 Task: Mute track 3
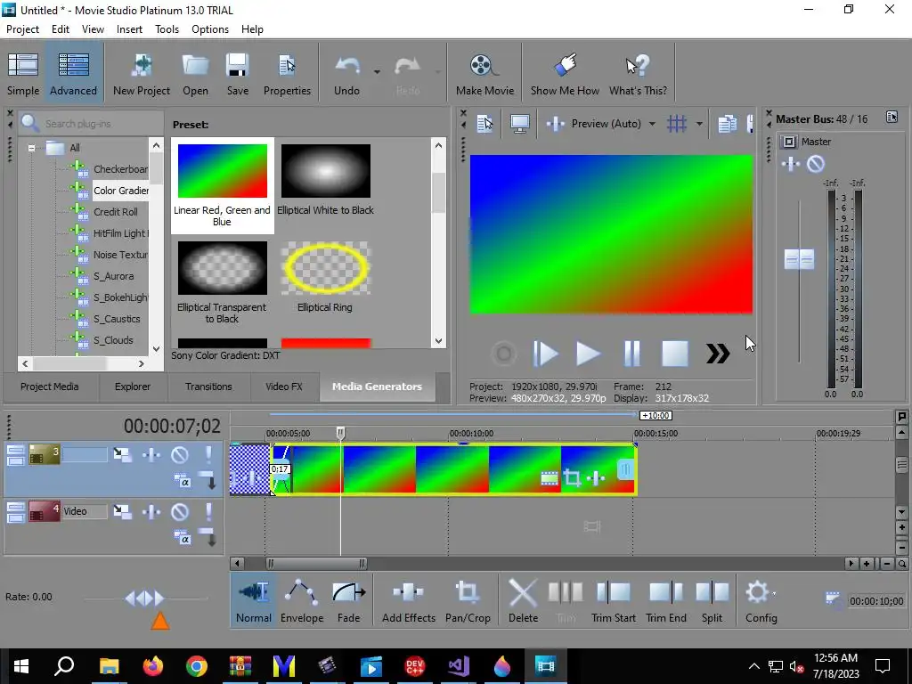click(180, 454)
